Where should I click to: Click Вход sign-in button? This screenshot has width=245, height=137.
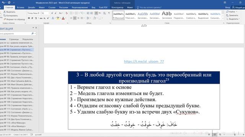227,8
